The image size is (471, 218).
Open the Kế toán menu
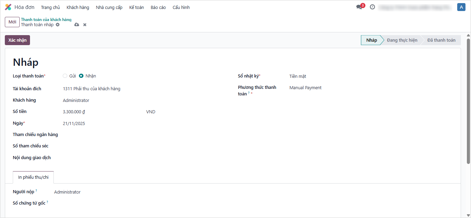pyautogui.click(x=136, y=7)
